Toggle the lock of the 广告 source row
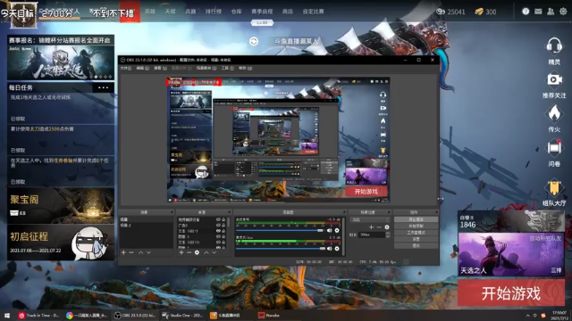Screen dimensions: 572x321 pos(223,226)
